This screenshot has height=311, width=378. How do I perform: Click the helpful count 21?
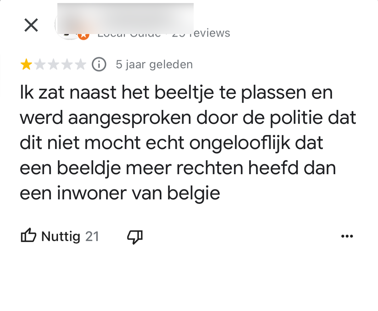click(92, 236)
